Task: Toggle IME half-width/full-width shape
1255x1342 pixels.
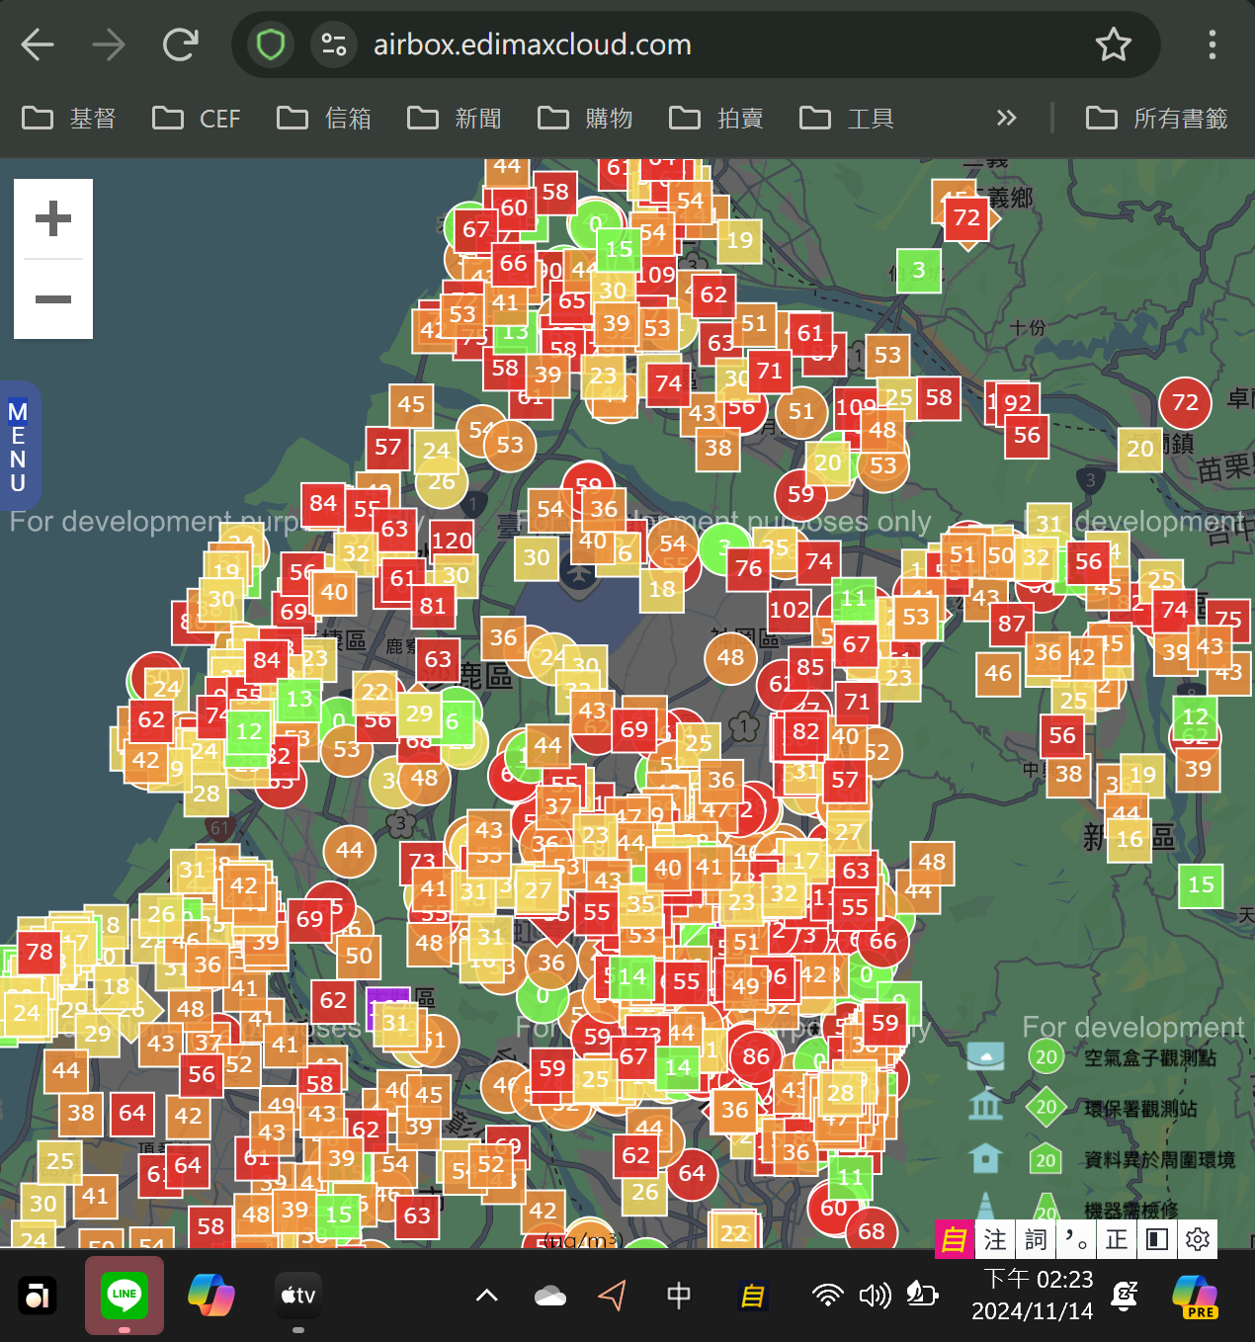Action: click(x=1157, y=1239)
